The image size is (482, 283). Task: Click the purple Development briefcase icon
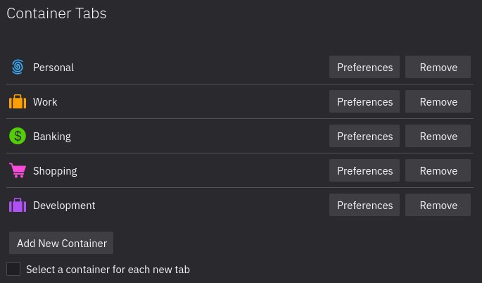pos(18,205)
